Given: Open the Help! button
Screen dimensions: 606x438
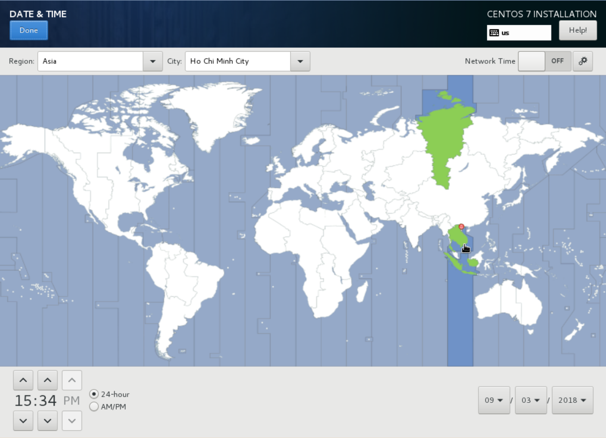Looking at the screenshot, I should pos(578,30).
